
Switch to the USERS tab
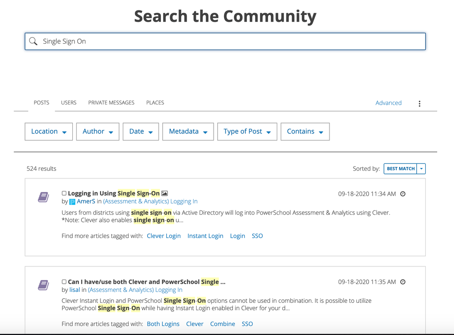[x=69, y=103]
